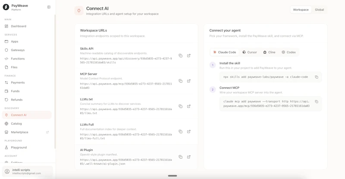This screenshot has width=345, height=179.
Task: Select Connect AI in the sidebar
Action: tap(27, 115)
